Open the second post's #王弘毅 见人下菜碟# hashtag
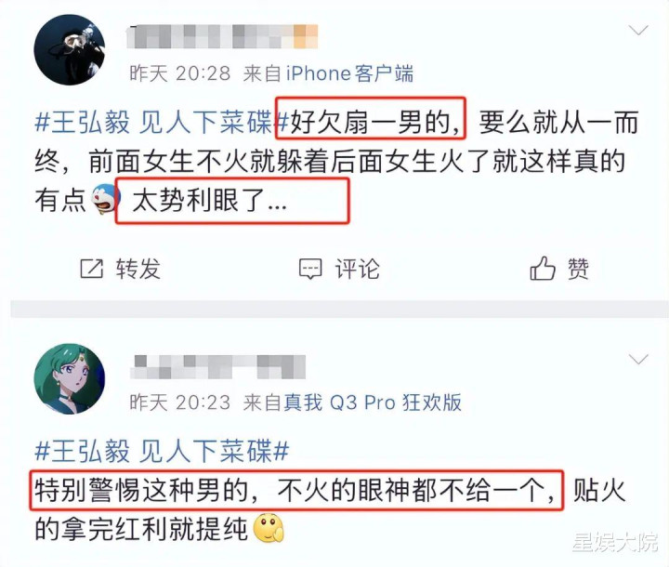Viewport: 669px width, 567px height. pos(162,451)
